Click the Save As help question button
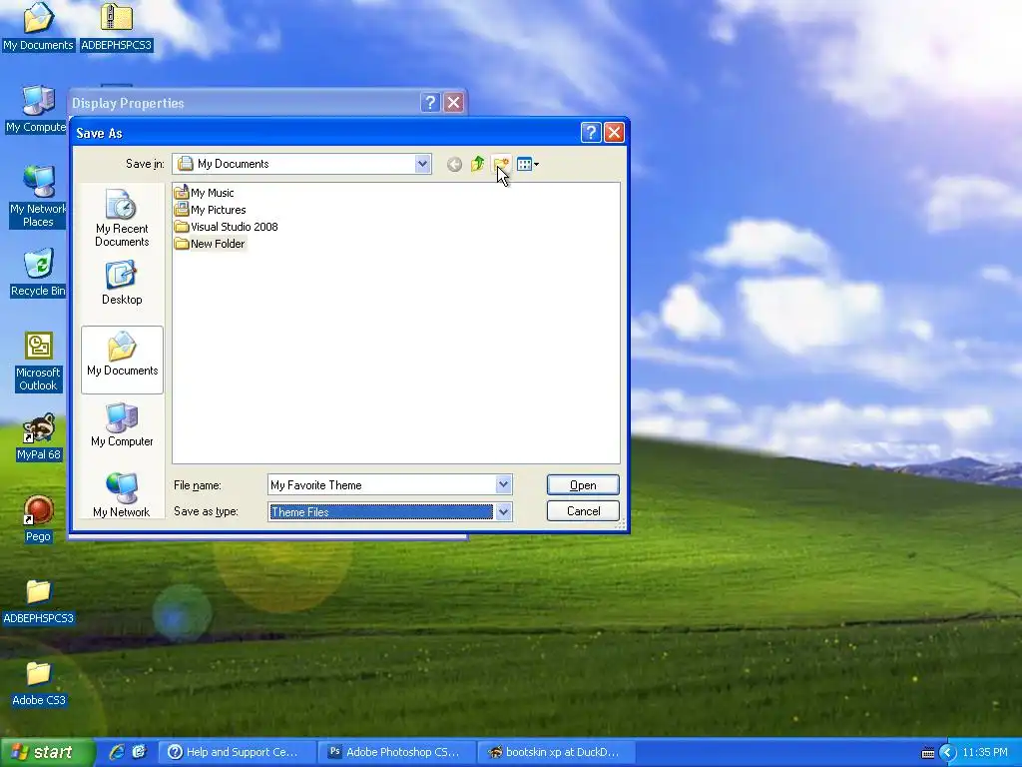1022x767 pixels. click(591, 133)
